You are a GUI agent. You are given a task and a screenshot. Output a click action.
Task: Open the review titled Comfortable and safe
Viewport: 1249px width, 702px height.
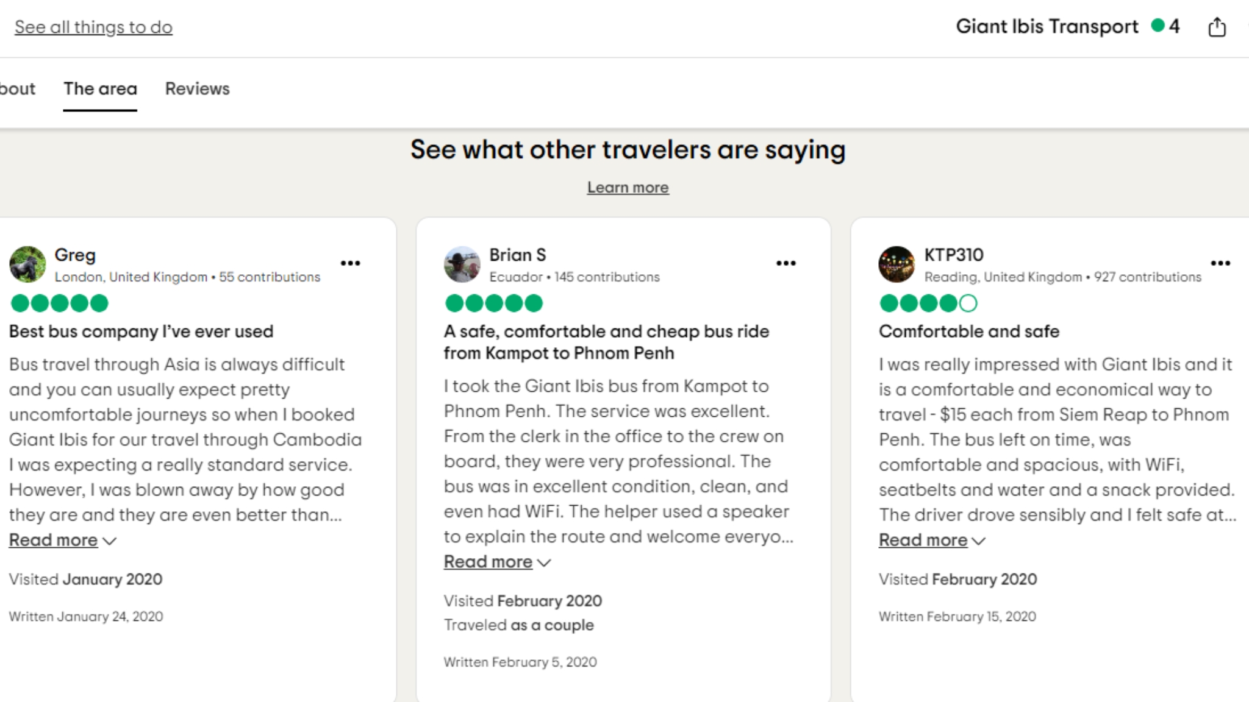(x=970, y=331)
